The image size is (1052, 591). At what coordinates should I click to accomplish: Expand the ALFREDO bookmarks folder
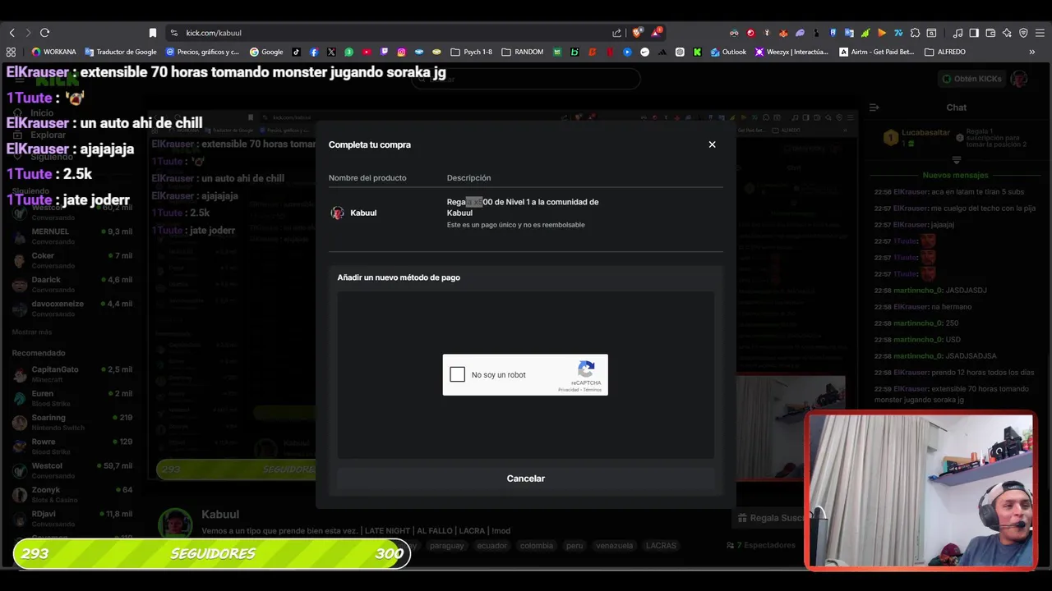tap(945, 52)
